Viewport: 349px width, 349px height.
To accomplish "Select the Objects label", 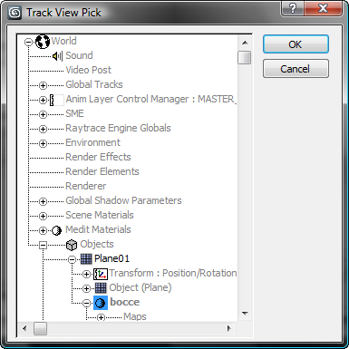I will pyautogui.click(x=97, y=244).
